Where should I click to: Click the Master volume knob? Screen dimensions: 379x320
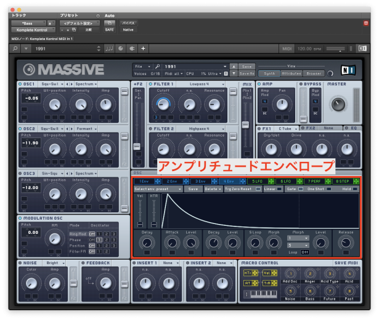[x=338, y=104]
